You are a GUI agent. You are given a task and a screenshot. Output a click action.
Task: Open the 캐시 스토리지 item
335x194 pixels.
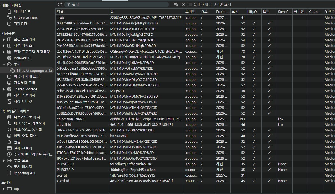24,95
